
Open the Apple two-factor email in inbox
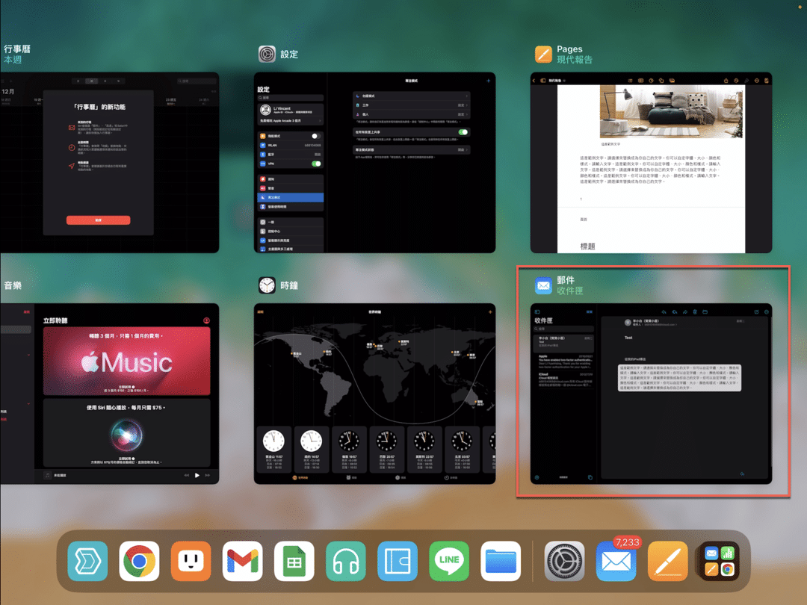point(563,362)
